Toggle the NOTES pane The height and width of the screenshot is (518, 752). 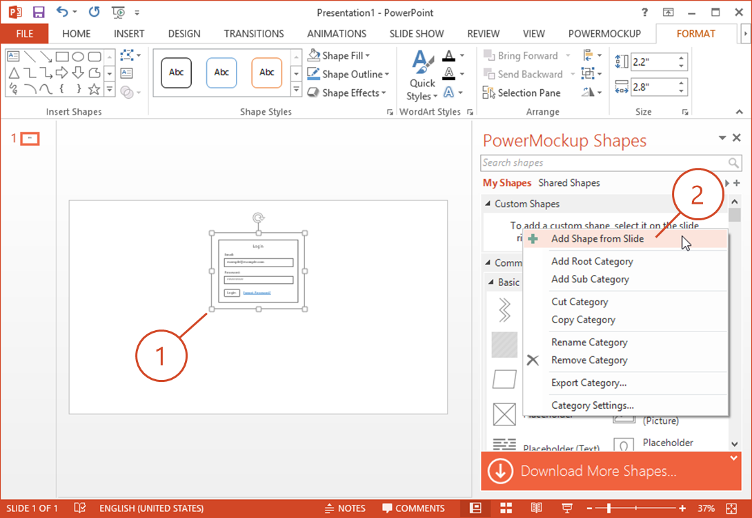[346, 508]
